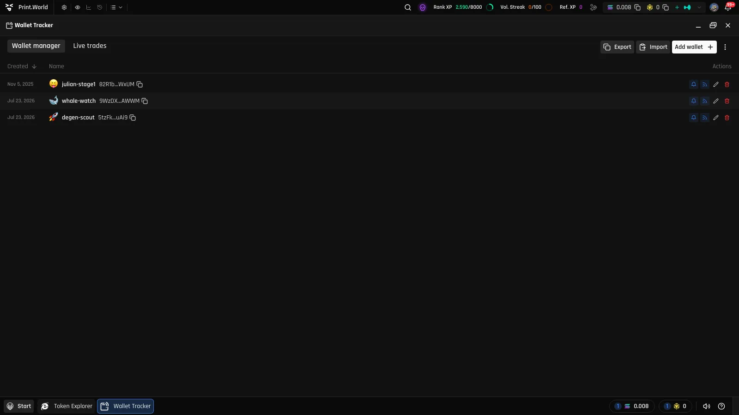Screen dimensions: 739x415
Task: Restore the Wallet Tracker window size
Action: tap(713, 25)
